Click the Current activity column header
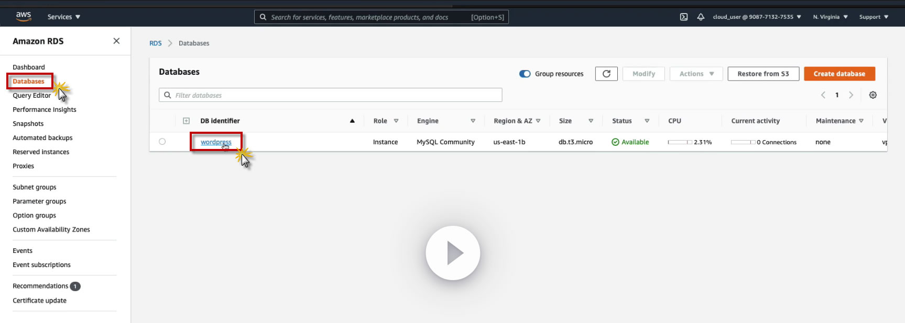 click(x=755, y=121)
